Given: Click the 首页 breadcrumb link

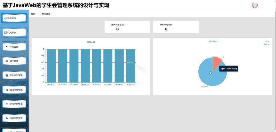Looking at the screenshot, I should pos(33,14).
